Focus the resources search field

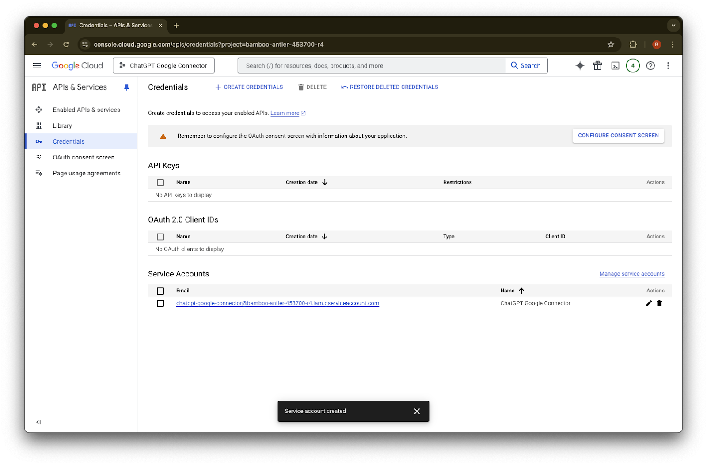point(372,66)
